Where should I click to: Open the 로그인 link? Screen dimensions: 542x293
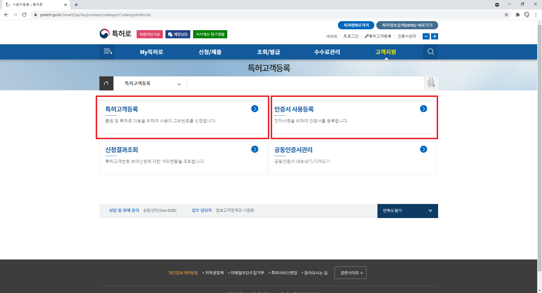[351, 36]
